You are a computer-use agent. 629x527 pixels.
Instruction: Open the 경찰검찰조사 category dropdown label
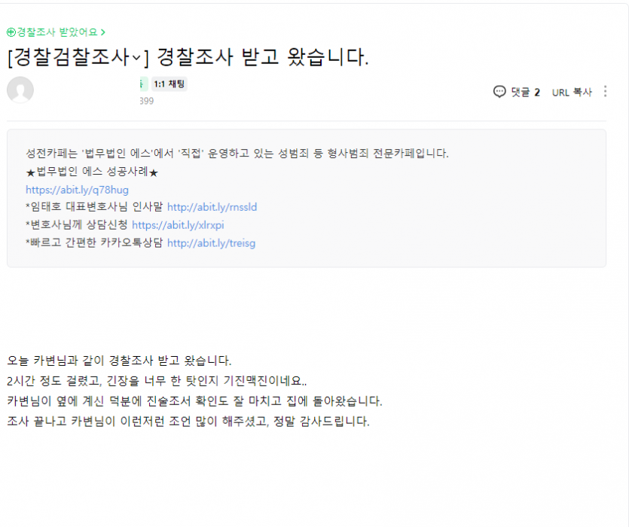coord(71,57)
